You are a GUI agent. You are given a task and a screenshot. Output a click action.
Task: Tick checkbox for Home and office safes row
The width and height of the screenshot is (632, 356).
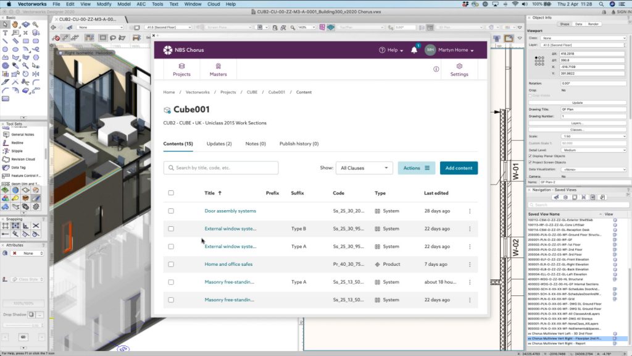click(x=171, y=265)
